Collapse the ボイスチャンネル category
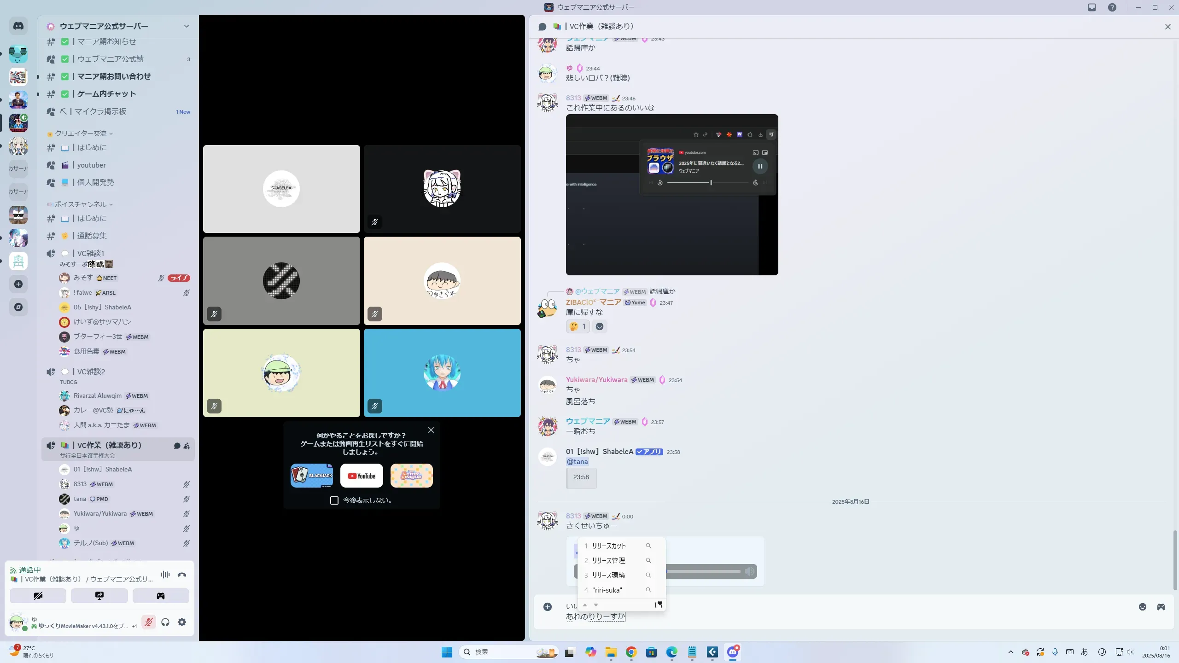The height and width of the screenshot is (663, 1179). tap(81, 204)
